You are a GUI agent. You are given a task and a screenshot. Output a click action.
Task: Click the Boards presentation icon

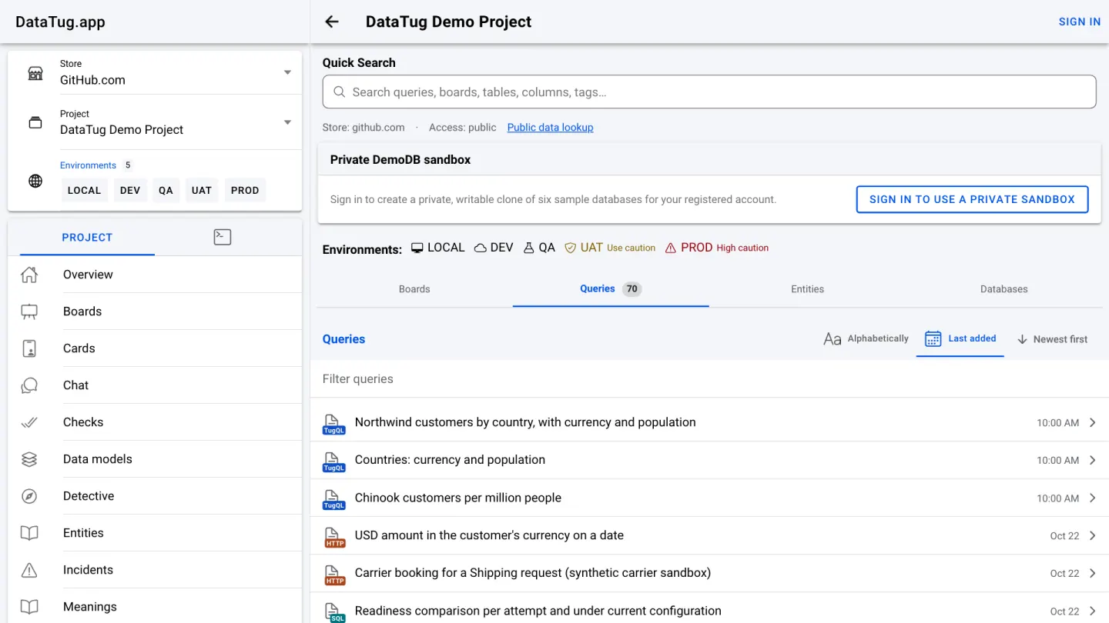pos(29,311)
